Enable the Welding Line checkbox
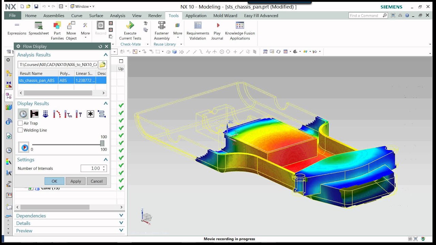 tap(20, 130)
